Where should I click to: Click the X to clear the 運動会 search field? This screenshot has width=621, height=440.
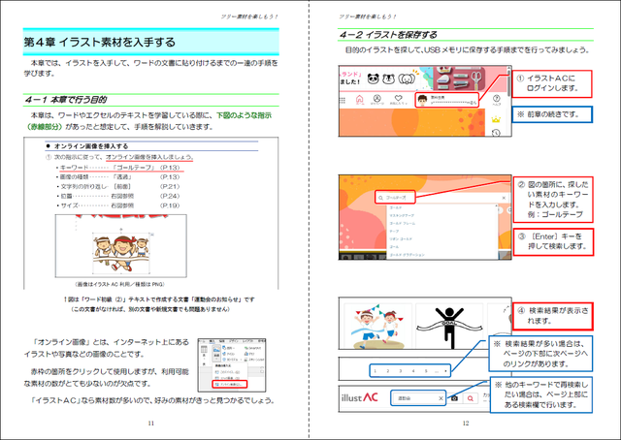441,398
